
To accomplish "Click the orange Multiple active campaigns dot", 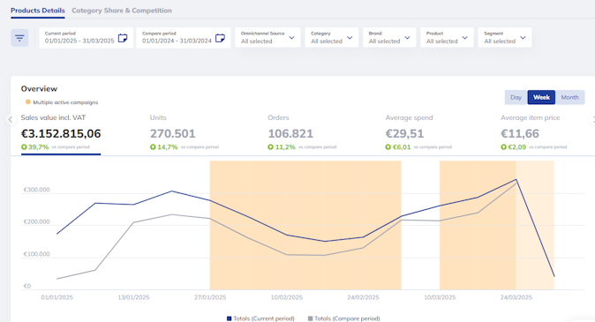I will pyautogui.click(x=27, y=102).
